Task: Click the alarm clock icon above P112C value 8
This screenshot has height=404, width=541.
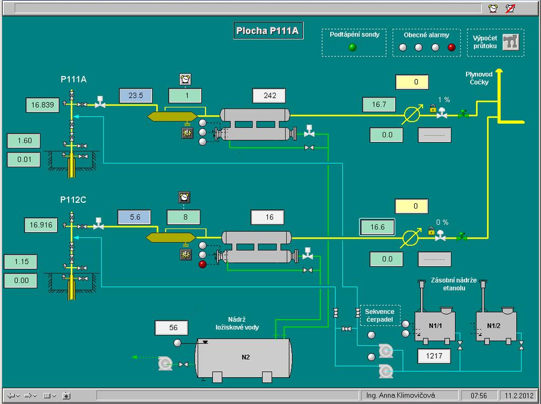Action: pyautogui.click(x=184, y=198)
